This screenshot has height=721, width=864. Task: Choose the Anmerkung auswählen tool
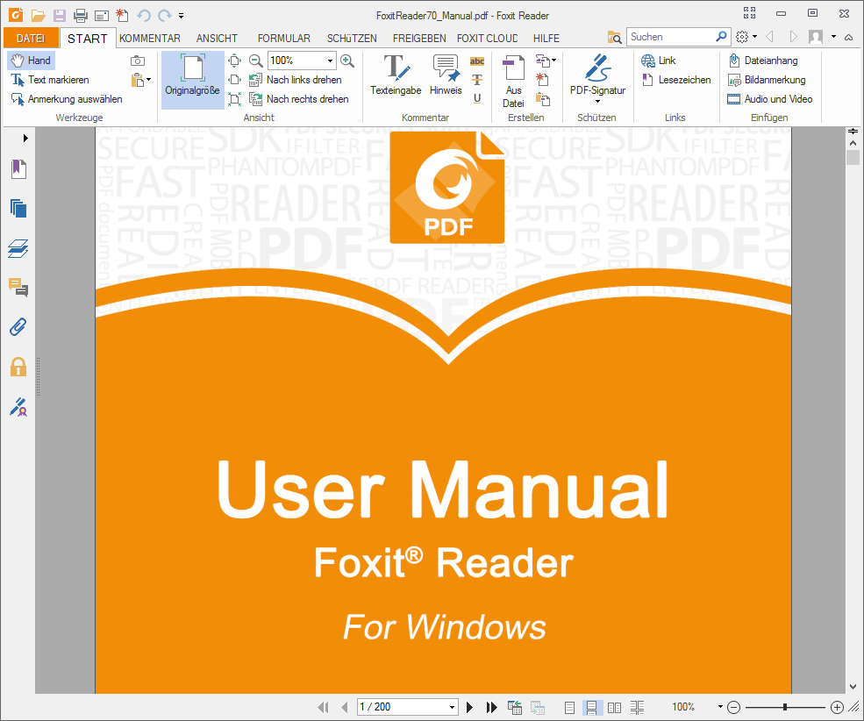67,99
